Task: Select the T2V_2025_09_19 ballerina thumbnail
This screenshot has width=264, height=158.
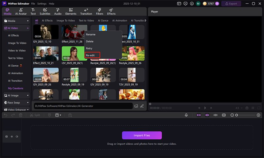Action: coord(132,75)
